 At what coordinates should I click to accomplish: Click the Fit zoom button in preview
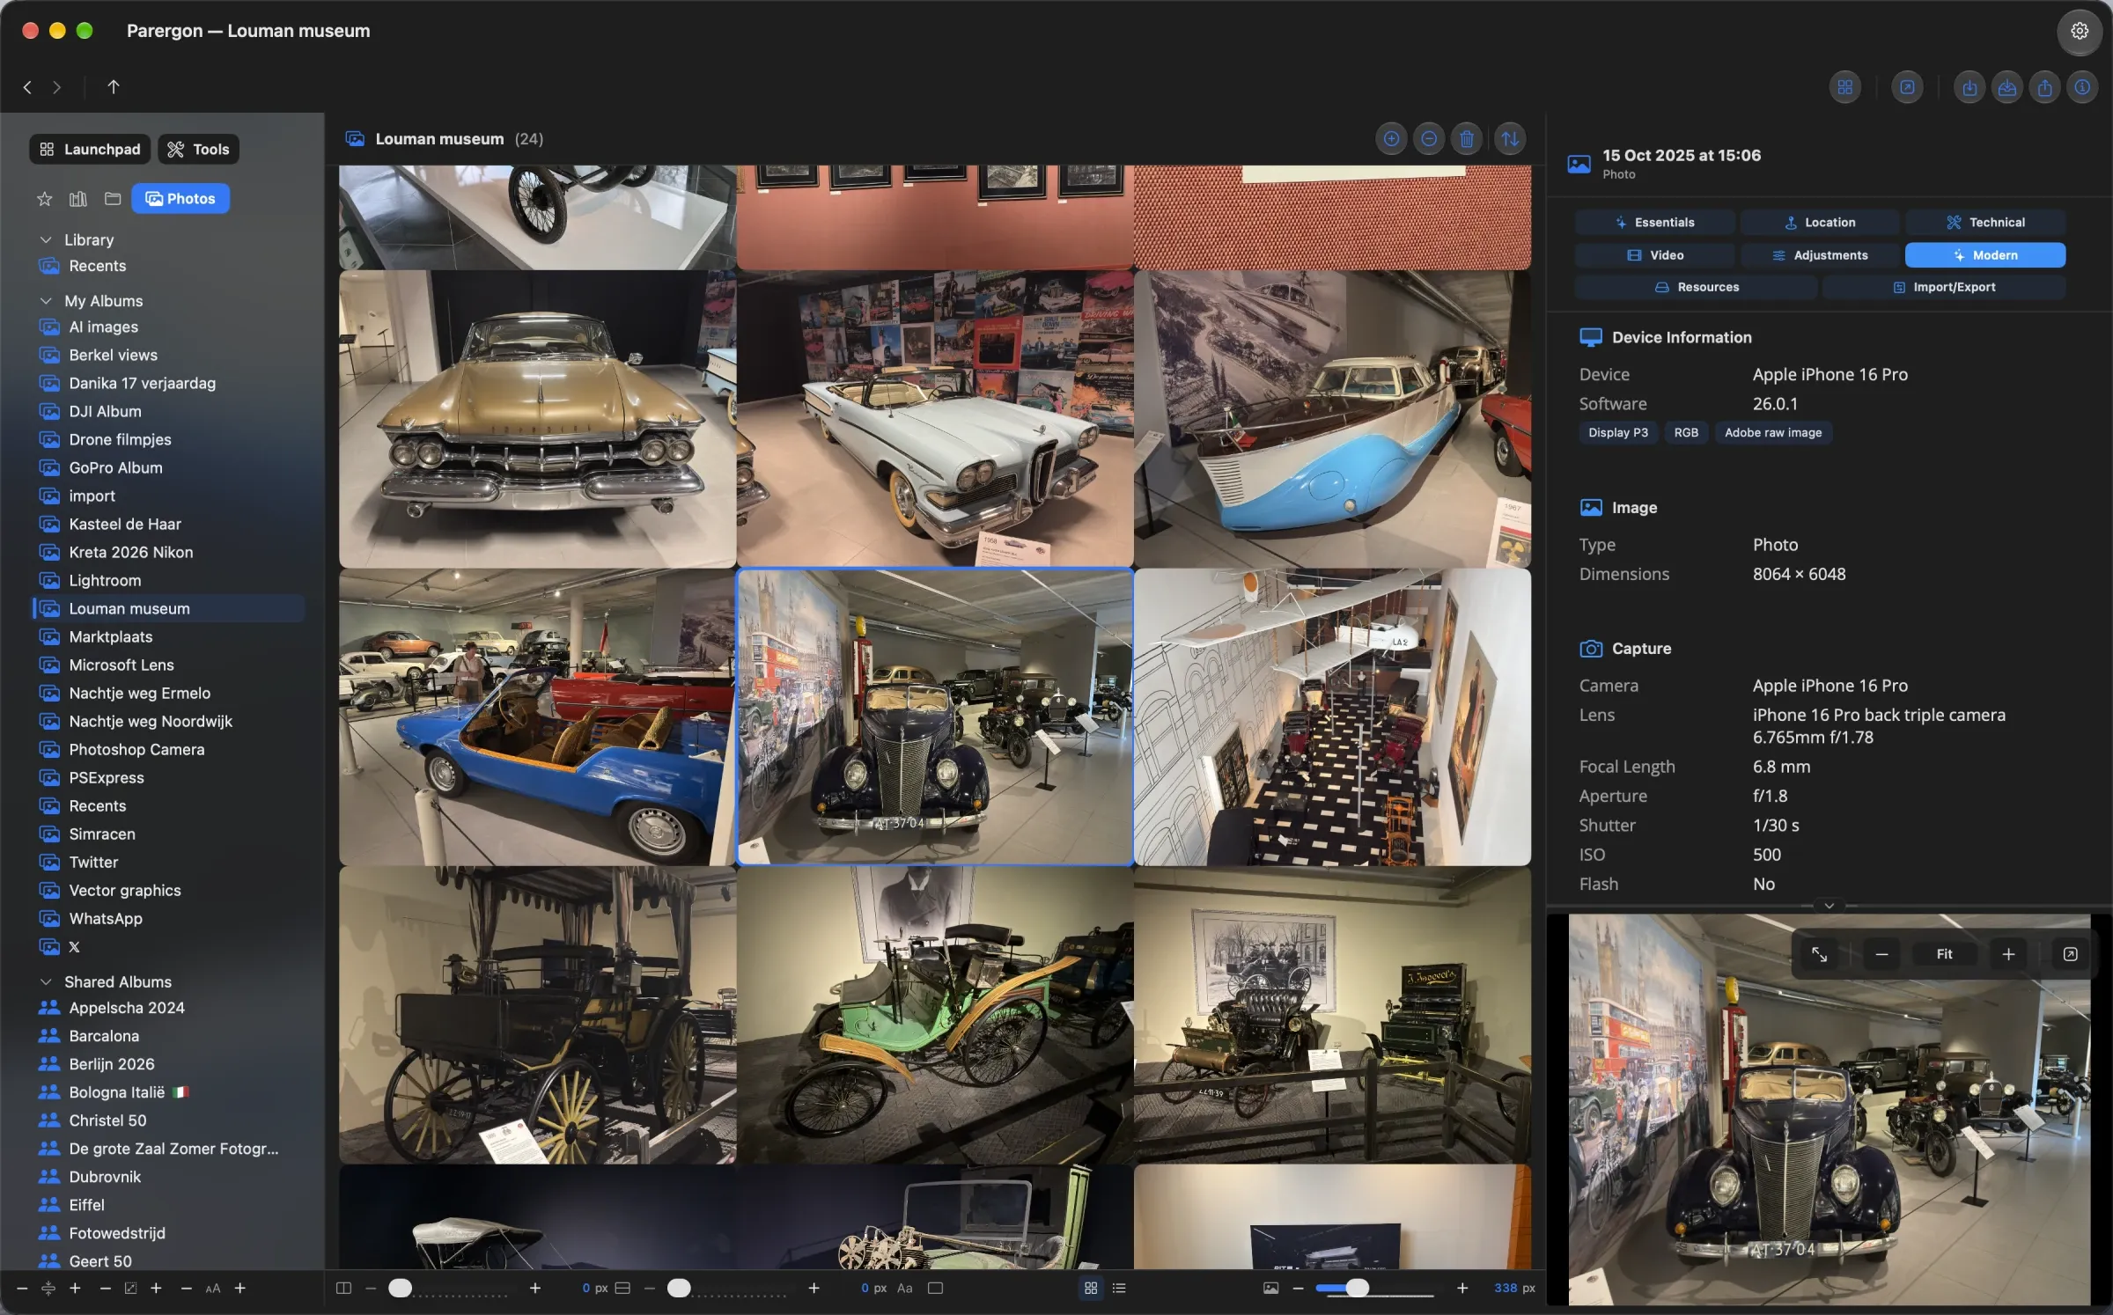[1944, 954]
